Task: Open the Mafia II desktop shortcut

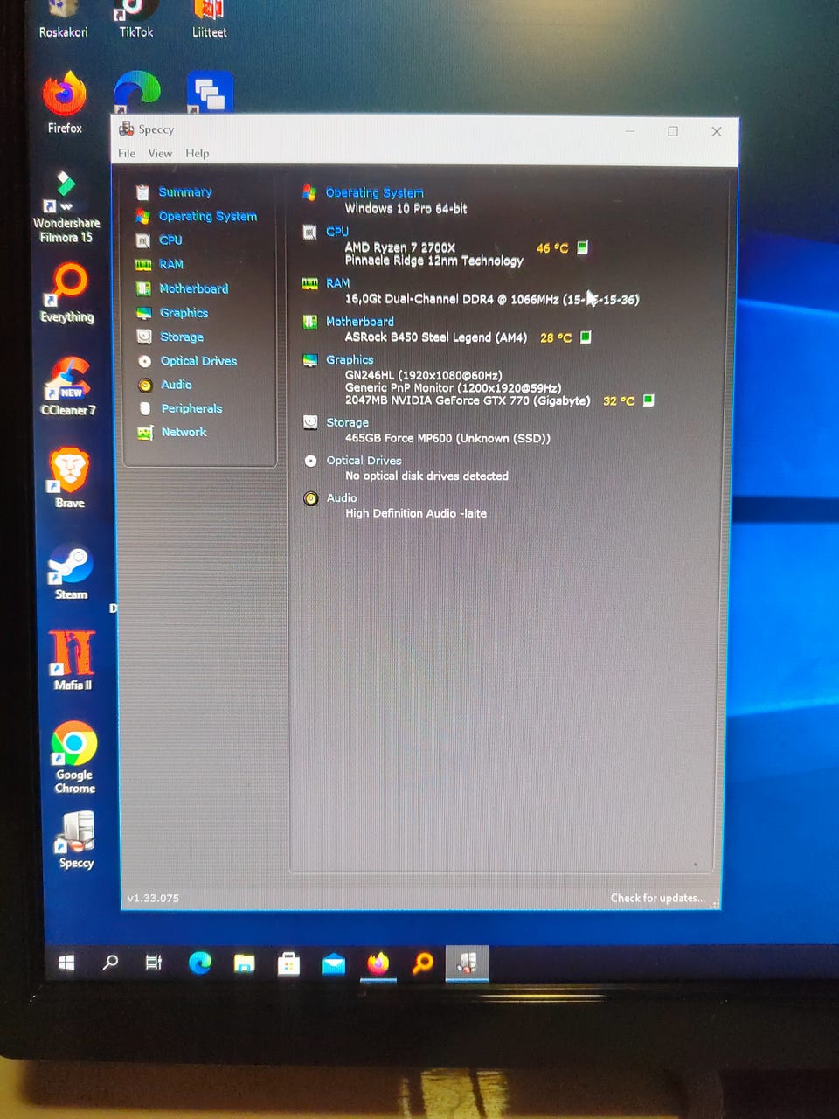Action: [x=73, y=660]
